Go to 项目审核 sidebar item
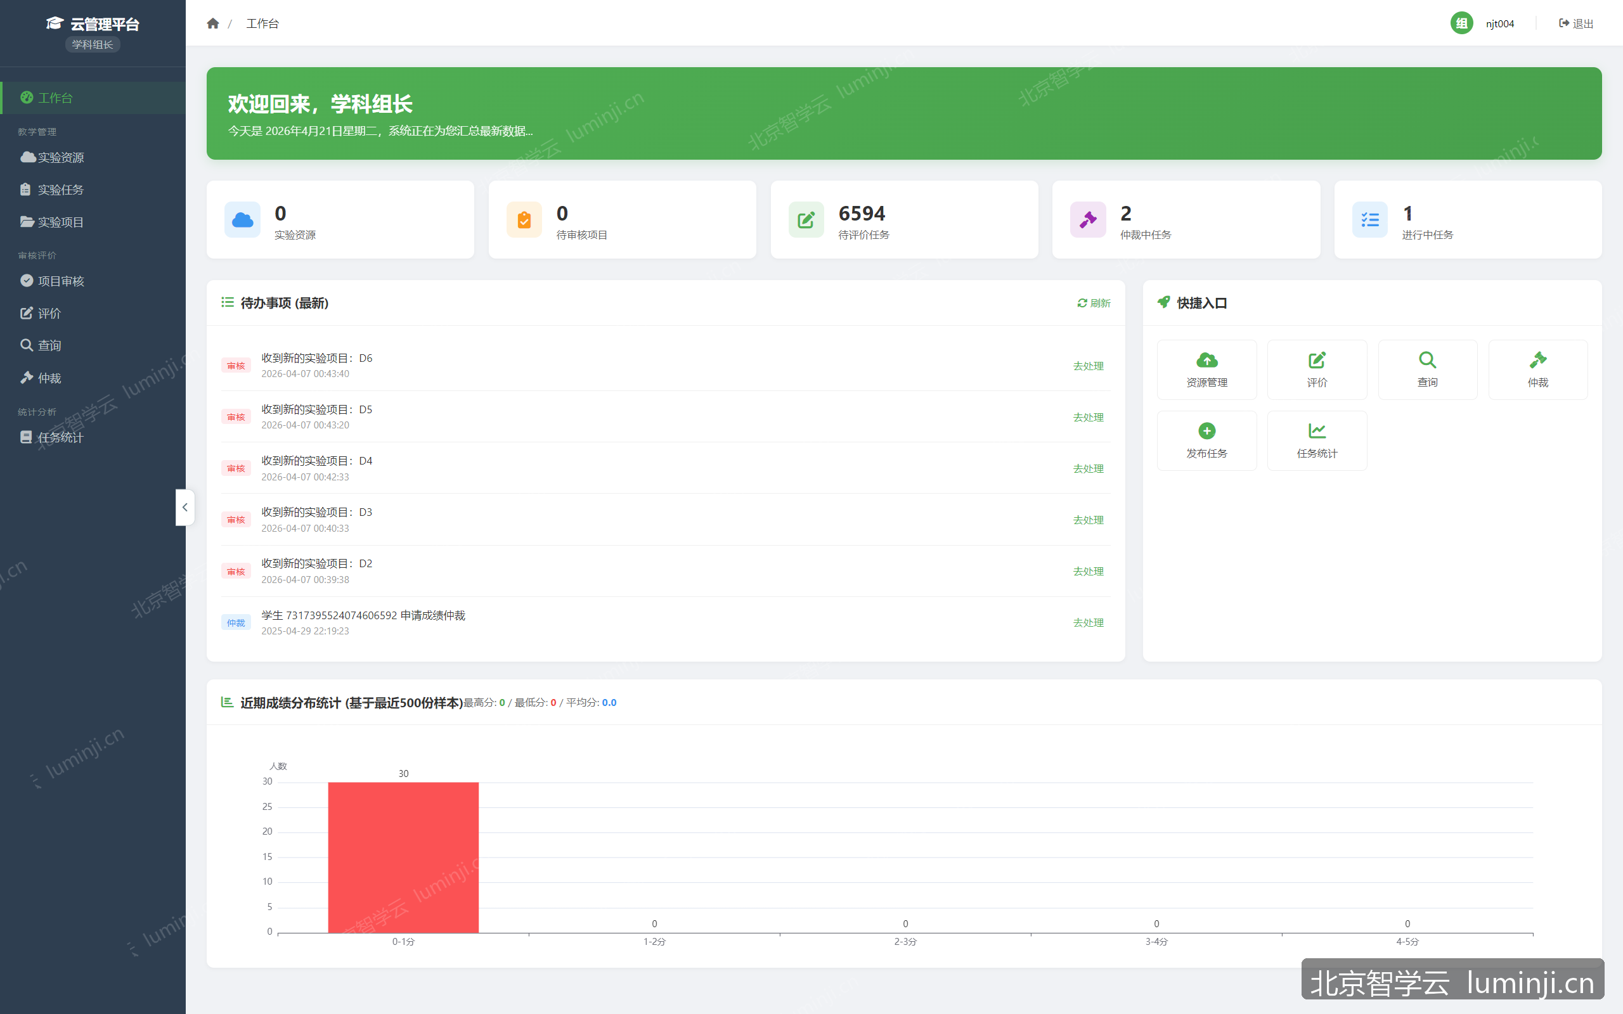The width and height of the screenshot is (1623, 1014). pos(93,281)
